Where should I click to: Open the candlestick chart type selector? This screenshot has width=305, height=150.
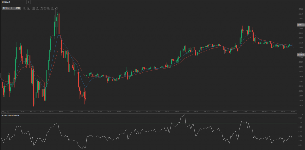38,8
